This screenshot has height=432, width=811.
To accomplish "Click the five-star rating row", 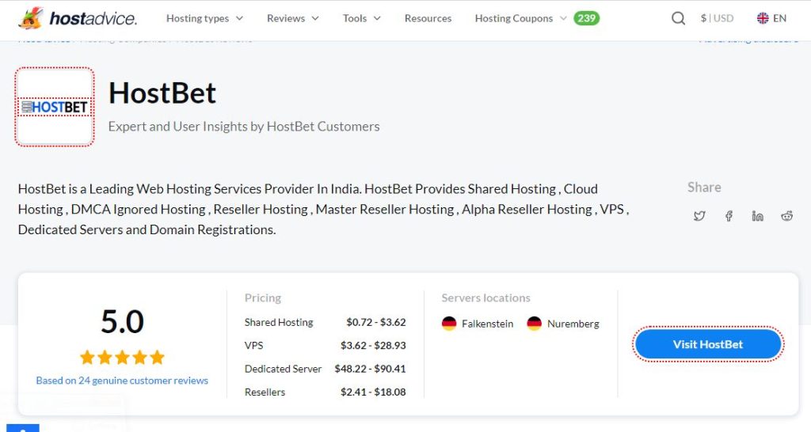I will (122, 357).
